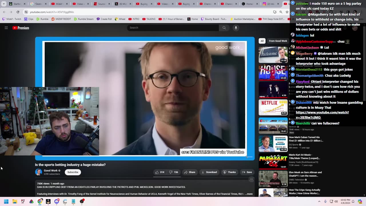Download the video with the Download button

pos(209,172)
